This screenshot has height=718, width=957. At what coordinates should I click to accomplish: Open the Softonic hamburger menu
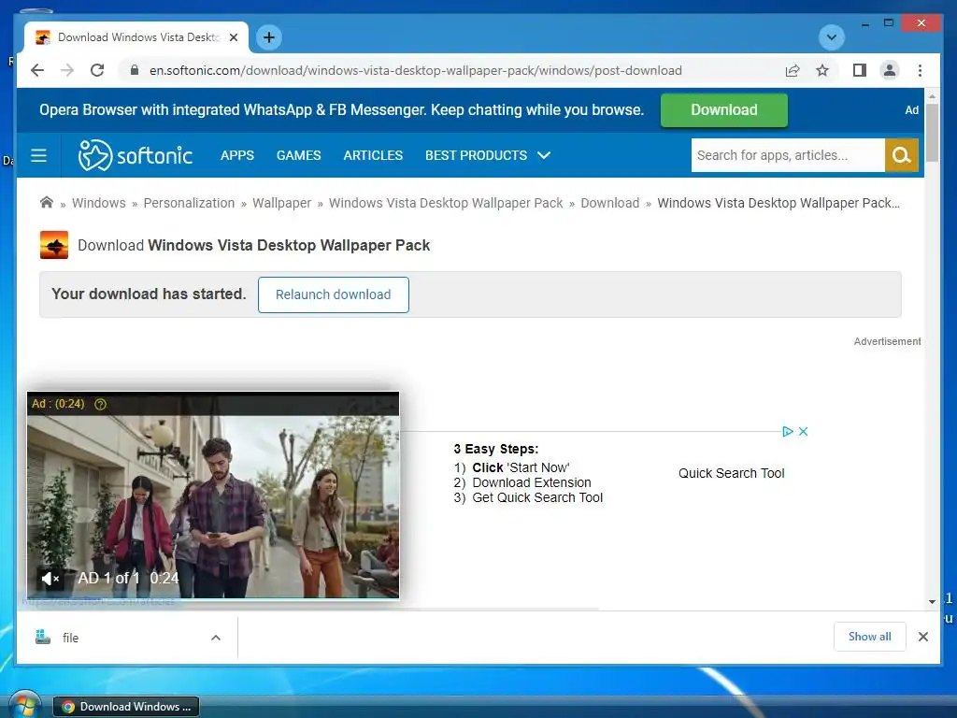pos(38,155)
